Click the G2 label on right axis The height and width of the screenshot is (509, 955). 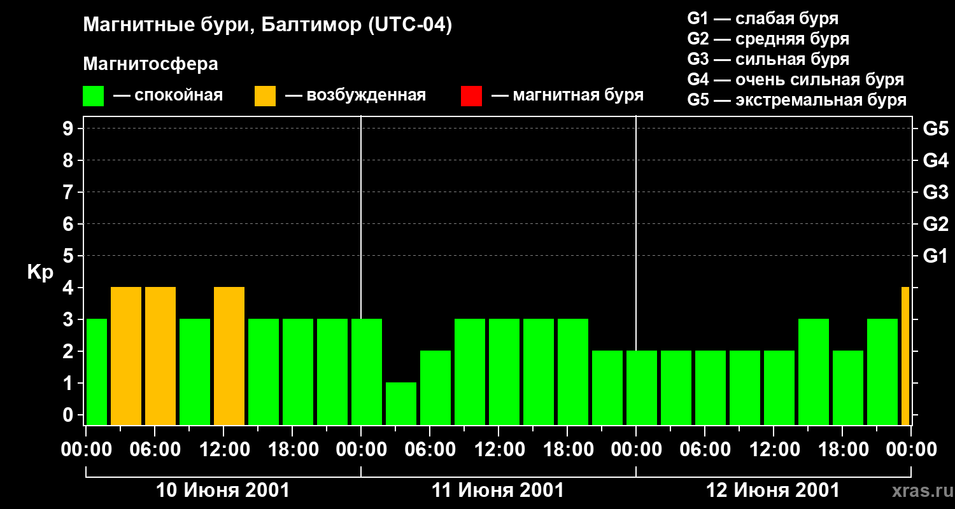pyautogui.click(x=935, y=224)
